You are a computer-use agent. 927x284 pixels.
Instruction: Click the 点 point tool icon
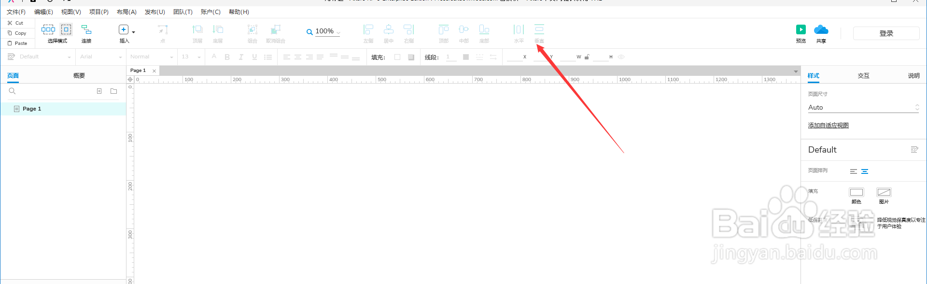coord(163,29)
